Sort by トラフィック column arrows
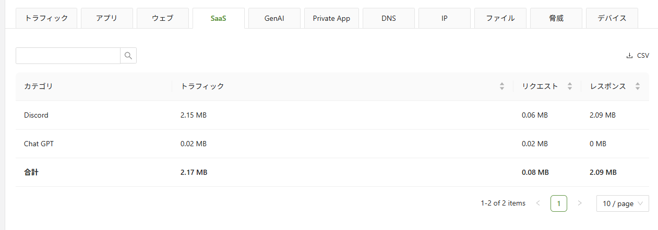Viewport: 658px width, 230px height. [502, 86]
